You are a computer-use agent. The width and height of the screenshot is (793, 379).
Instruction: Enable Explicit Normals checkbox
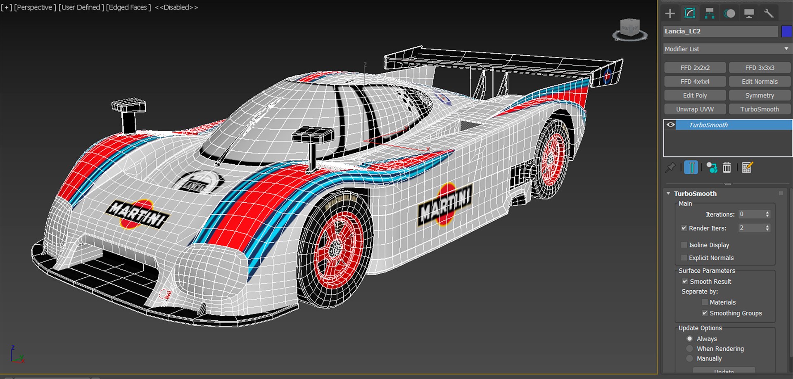click(x=684, y=258)
